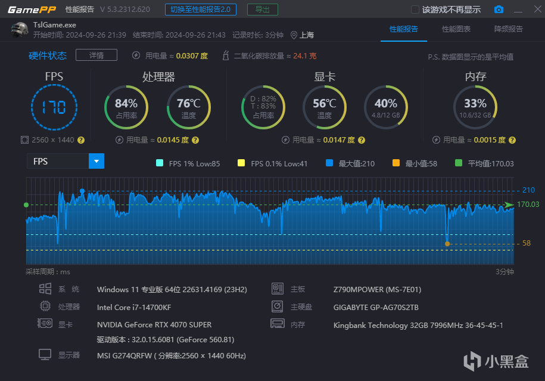Click the motherboard icon beside 主板
The width and height of the screenshot is (545, 381).
pos(278,289)
